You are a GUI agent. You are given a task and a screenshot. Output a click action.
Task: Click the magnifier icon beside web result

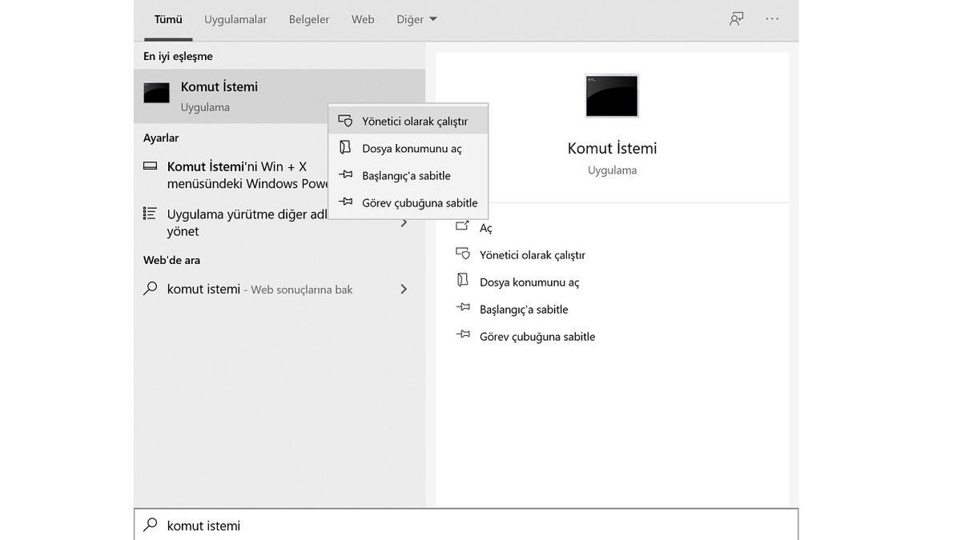[150, 289]
